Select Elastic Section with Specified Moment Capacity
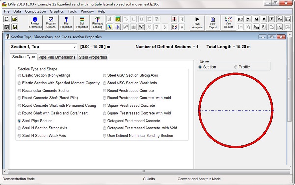The height and width of the screenshot is (185, 295). 59,83
